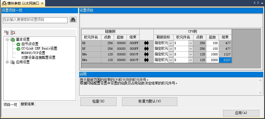
Task: Click the RX row link direction arrow icon
Action: pos(146,43)
